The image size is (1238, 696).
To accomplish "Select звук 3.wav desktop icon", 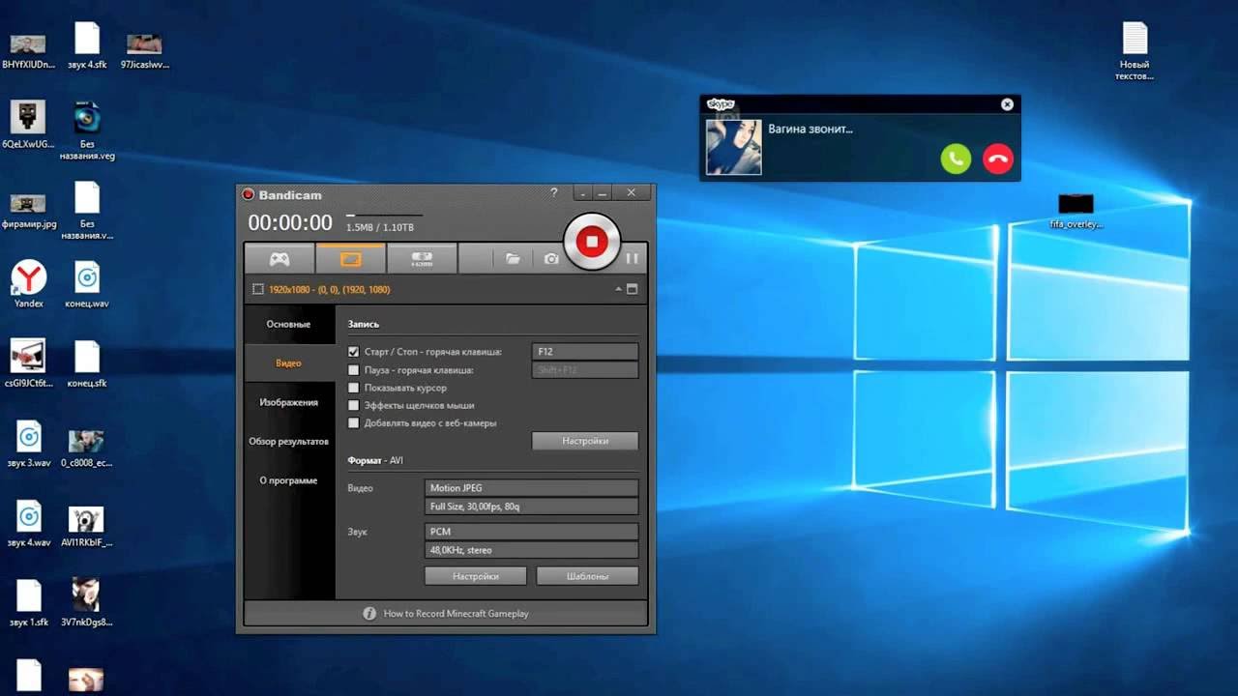I will 29,445.
